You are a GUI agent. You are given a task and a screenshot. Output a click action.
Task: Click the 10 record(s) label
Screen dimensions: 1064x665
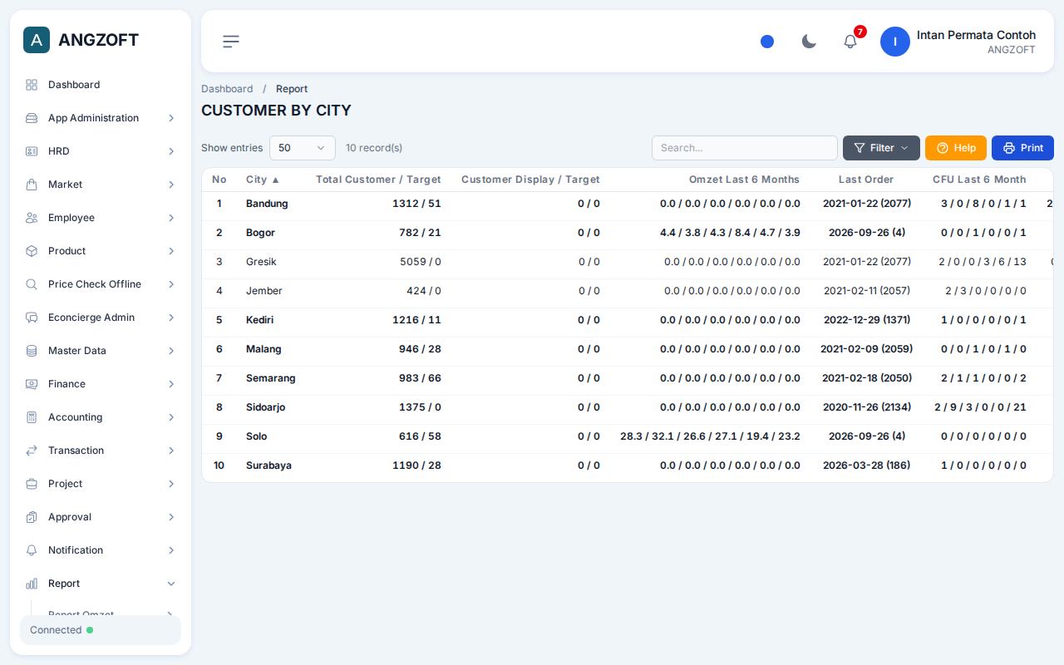(x=374, y=148)
